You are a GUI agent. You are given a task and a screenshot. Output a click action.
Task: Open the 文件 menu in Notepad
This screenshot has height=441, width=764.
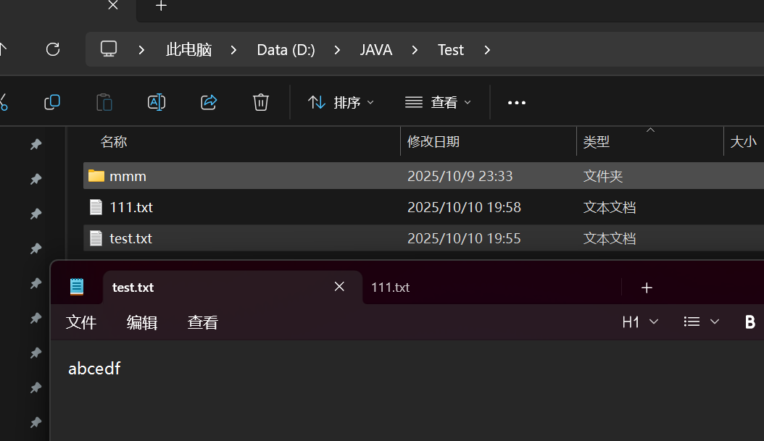(81, 322)
